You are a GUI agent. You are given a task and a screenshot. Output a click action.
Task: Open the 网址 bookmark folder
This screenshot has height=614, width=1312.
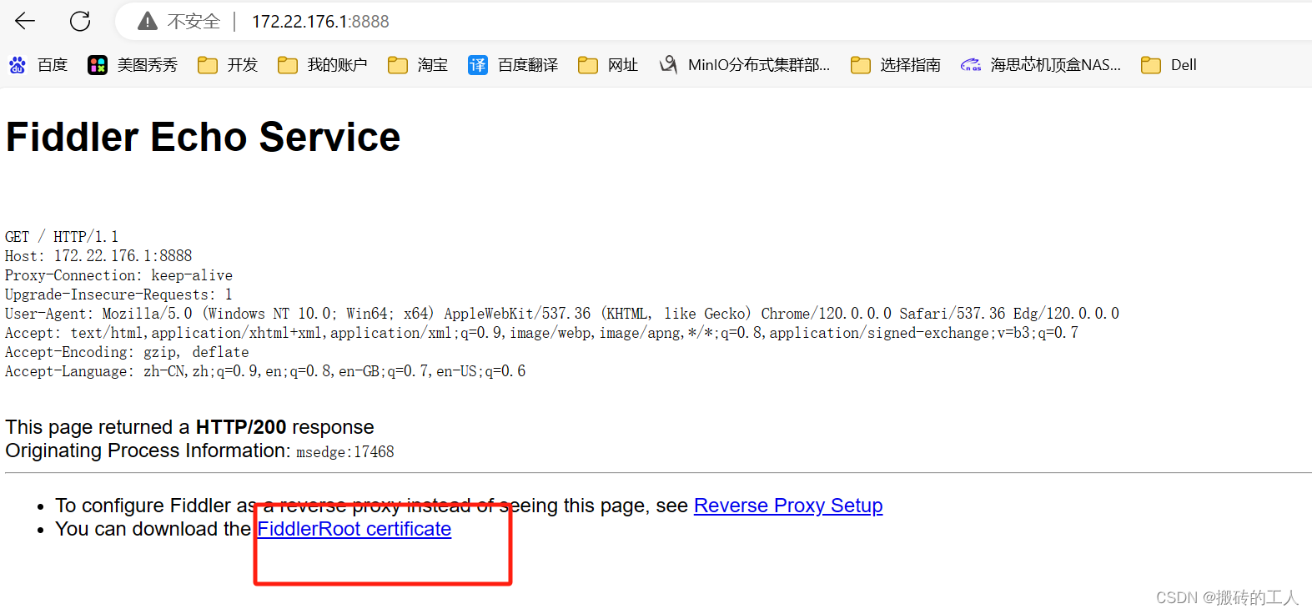tap(608, 65)
